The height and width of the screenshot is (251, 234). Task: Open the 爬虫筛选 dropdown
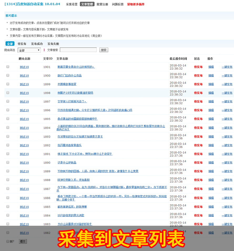coord(29,50)
